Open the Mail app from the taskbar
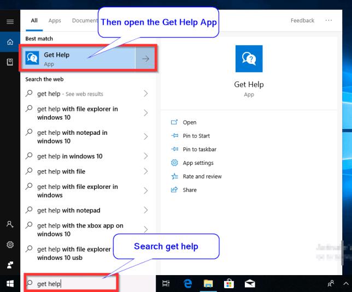352x292 pixels. [250, 284]
